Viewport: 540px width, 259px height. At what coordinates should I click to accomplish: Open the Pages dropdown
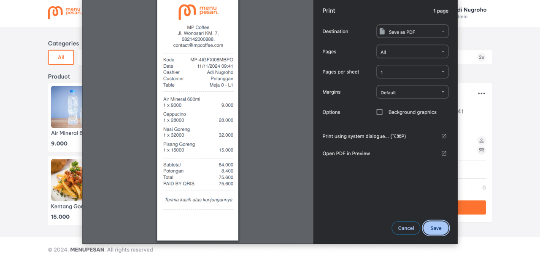point(412,51)
